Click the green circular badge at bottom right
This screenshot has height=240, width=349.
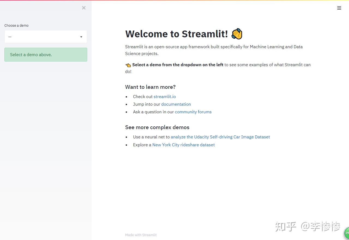pos(347,233)
